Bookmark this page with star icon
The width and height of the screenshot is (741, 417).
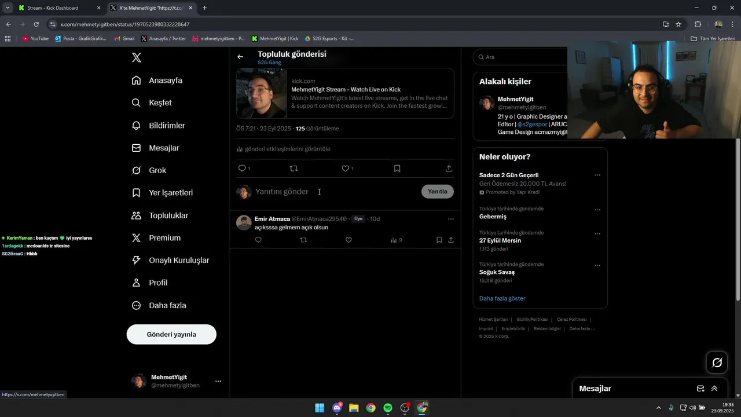(678, 24)
